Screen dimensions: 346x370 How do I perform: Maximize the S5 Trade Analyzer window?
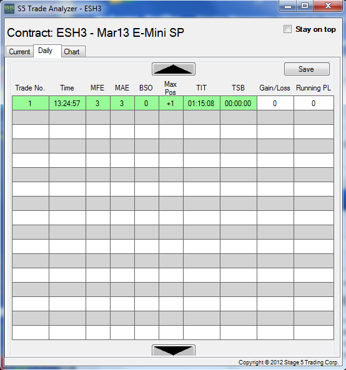(305, 6)
